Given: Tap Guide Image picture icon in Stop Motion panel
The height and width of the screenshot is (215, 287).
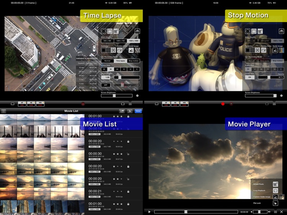Looking at the screenshot, I should 275,50.
